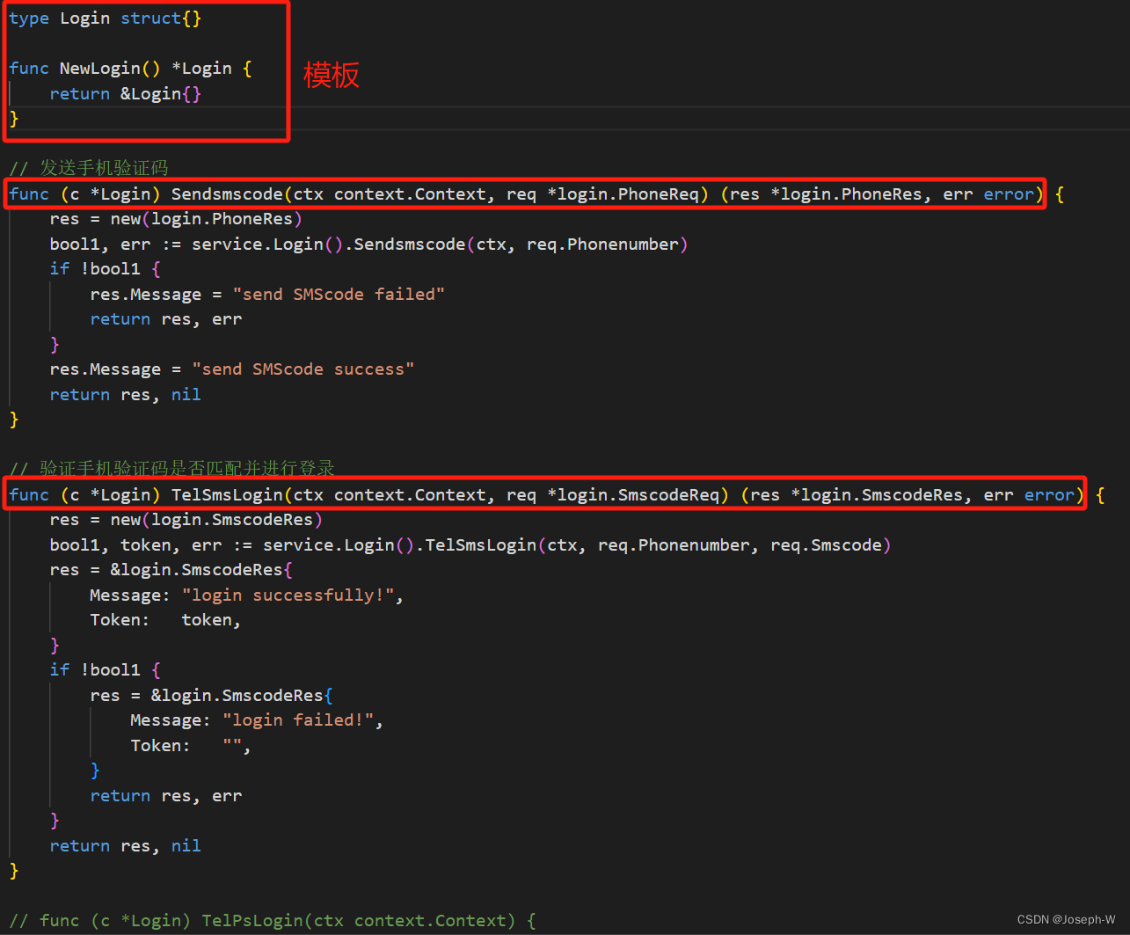Viewport: 1130px width, 935px height.
Task: Click 'res = &login.SmscodeRes{' before Message successfully
Action: [171, 570]
